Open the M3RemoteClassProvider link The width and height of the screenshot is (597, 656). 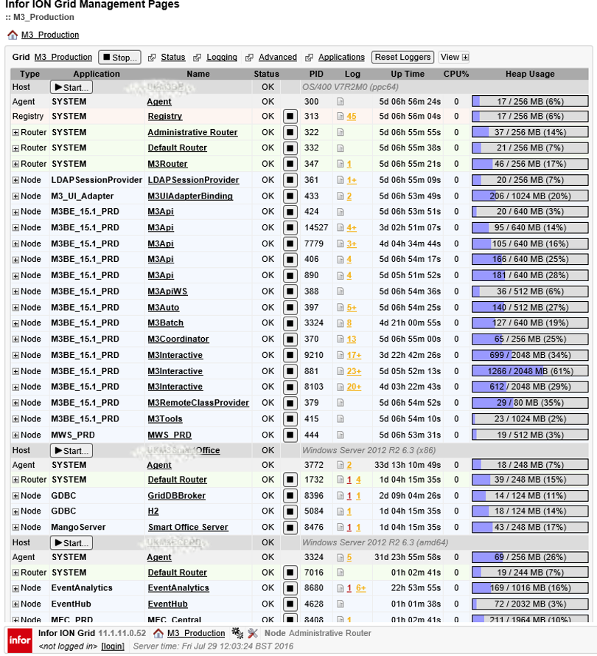[198, 403]
